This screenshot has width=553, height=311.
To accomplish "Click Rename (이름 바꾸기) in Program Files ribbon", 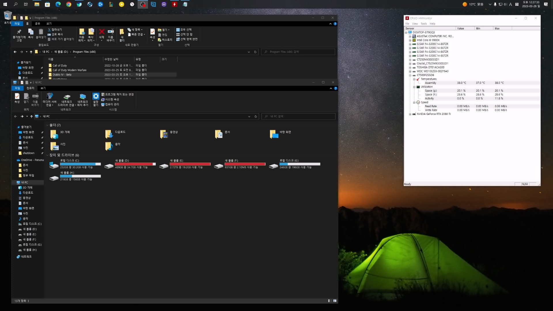I will 111,35.
